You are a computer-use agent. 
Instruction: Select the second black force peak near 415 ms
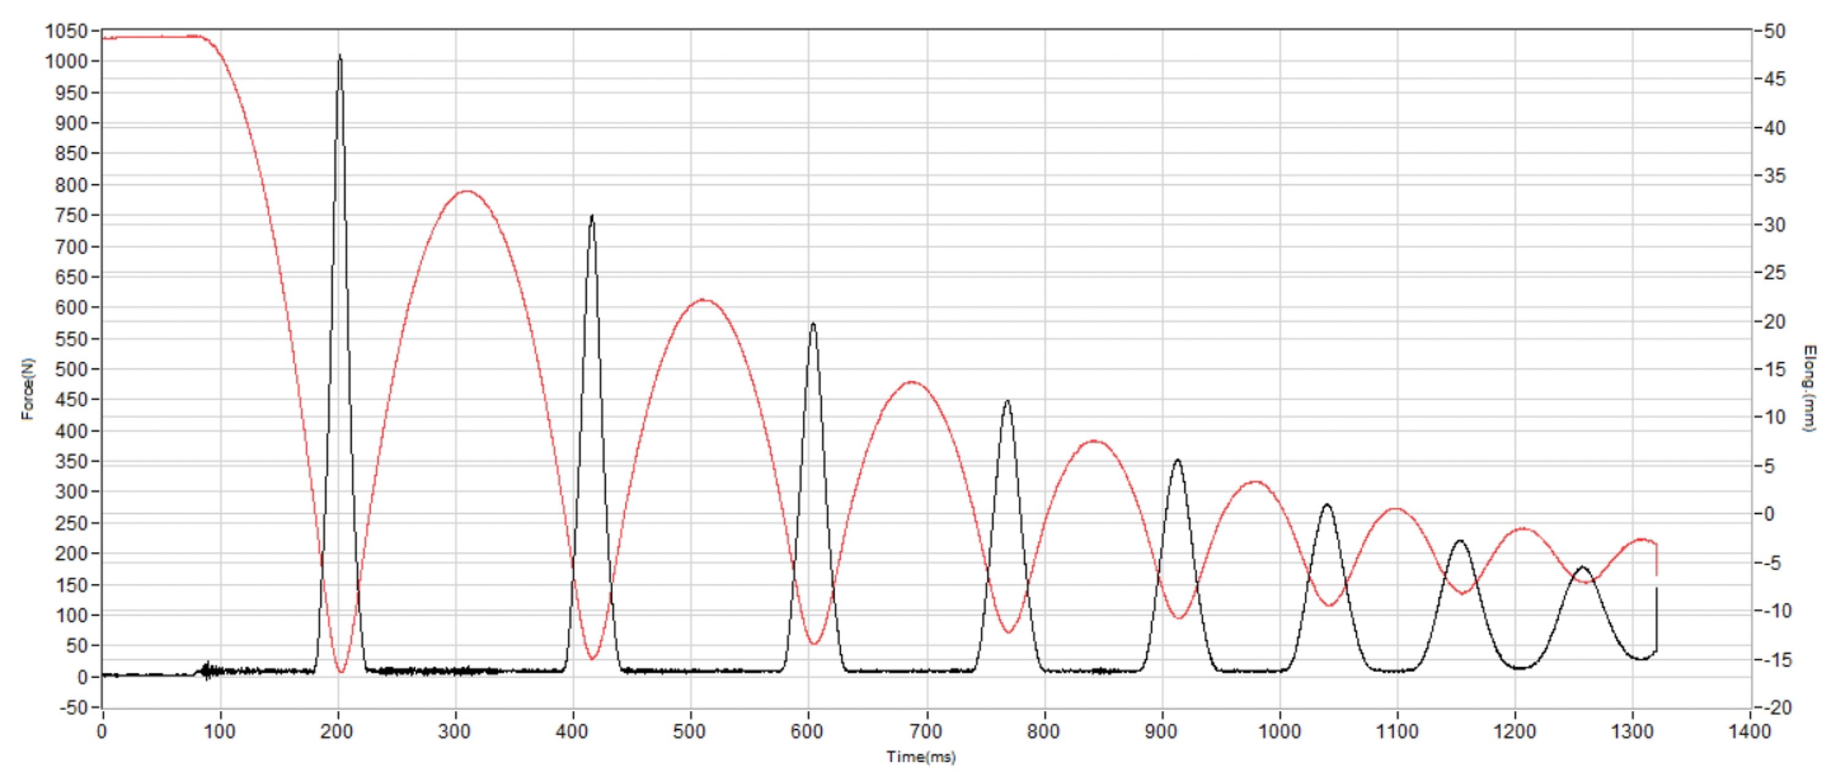[x=592, y=217]
